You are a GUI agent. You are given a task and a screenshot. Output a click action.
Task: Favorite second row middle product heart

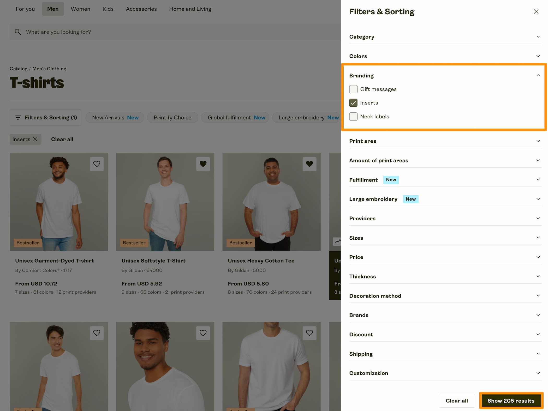[203, 333]
